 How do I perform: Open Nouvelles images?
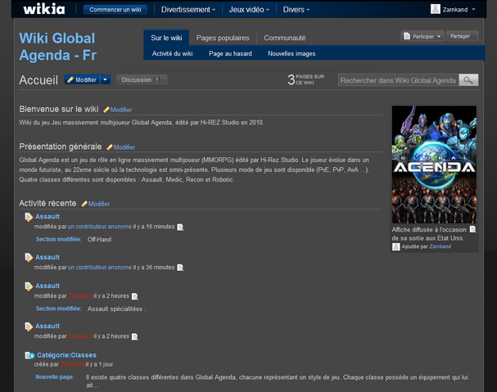[x=291, y=53]
